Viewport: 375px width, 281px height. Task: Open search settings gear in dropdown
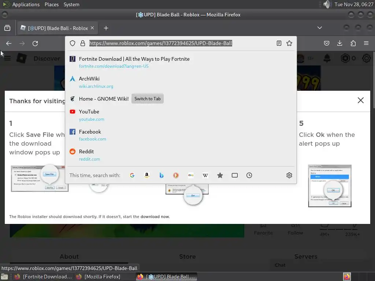click(289, 175)
